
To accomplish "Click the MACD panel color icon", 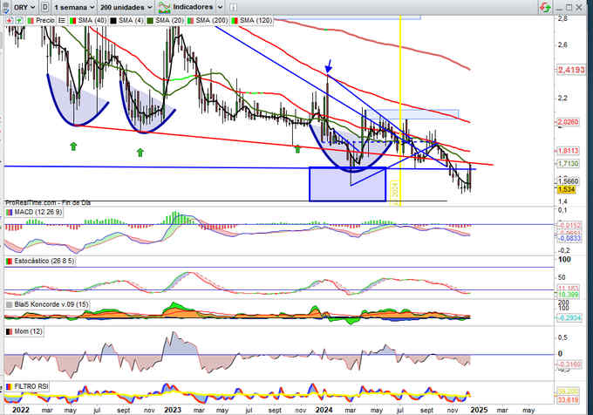I will click(9, 213).
